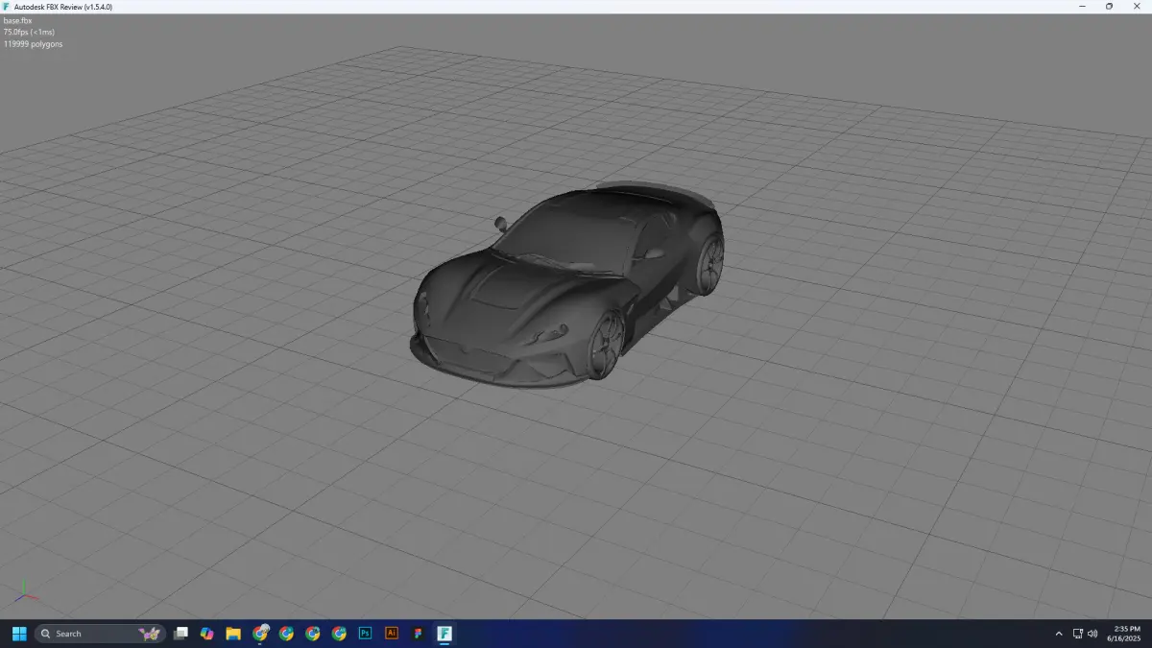The image size is (1152, 648).
Task: Click the FBX Review title bar logo
Action: coord(7,7)
